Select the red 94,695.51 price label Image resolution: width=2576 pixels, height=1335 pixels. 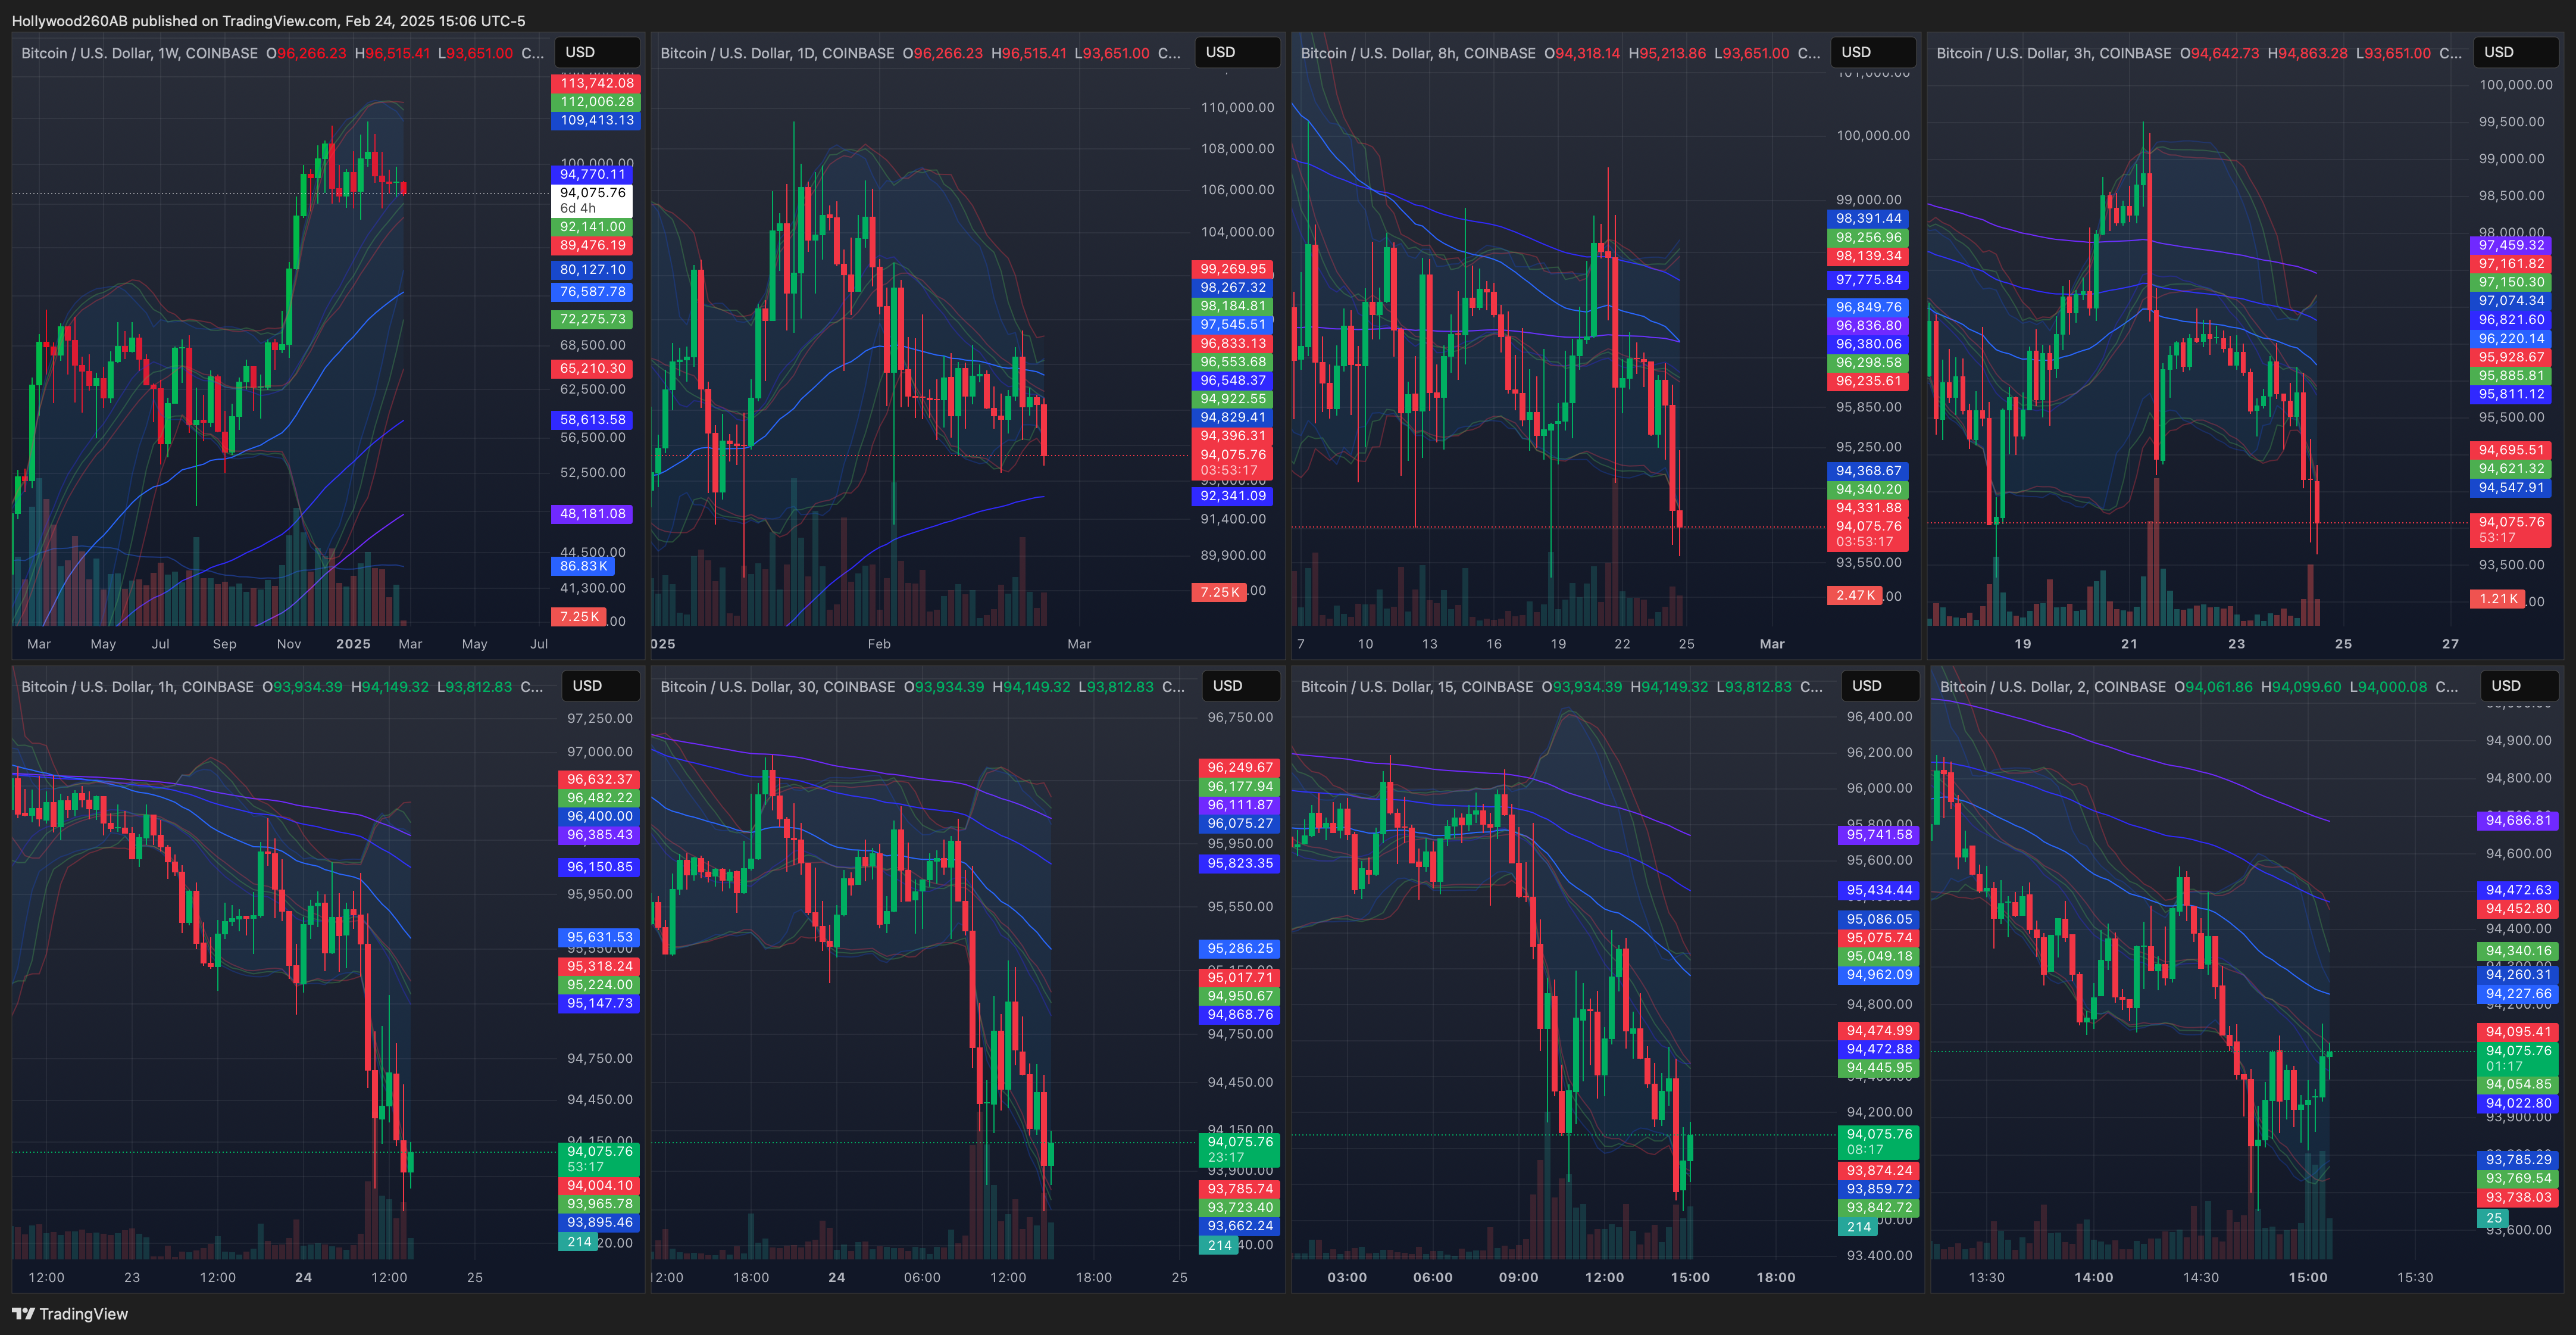tap(2511, 450)
